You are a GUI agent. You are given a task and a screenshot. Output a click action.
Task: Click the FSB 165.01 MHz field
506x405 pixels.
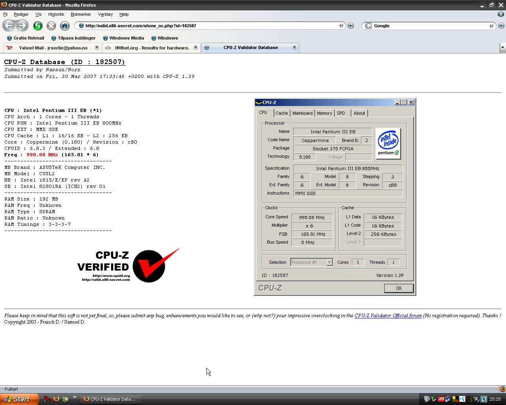312,234
